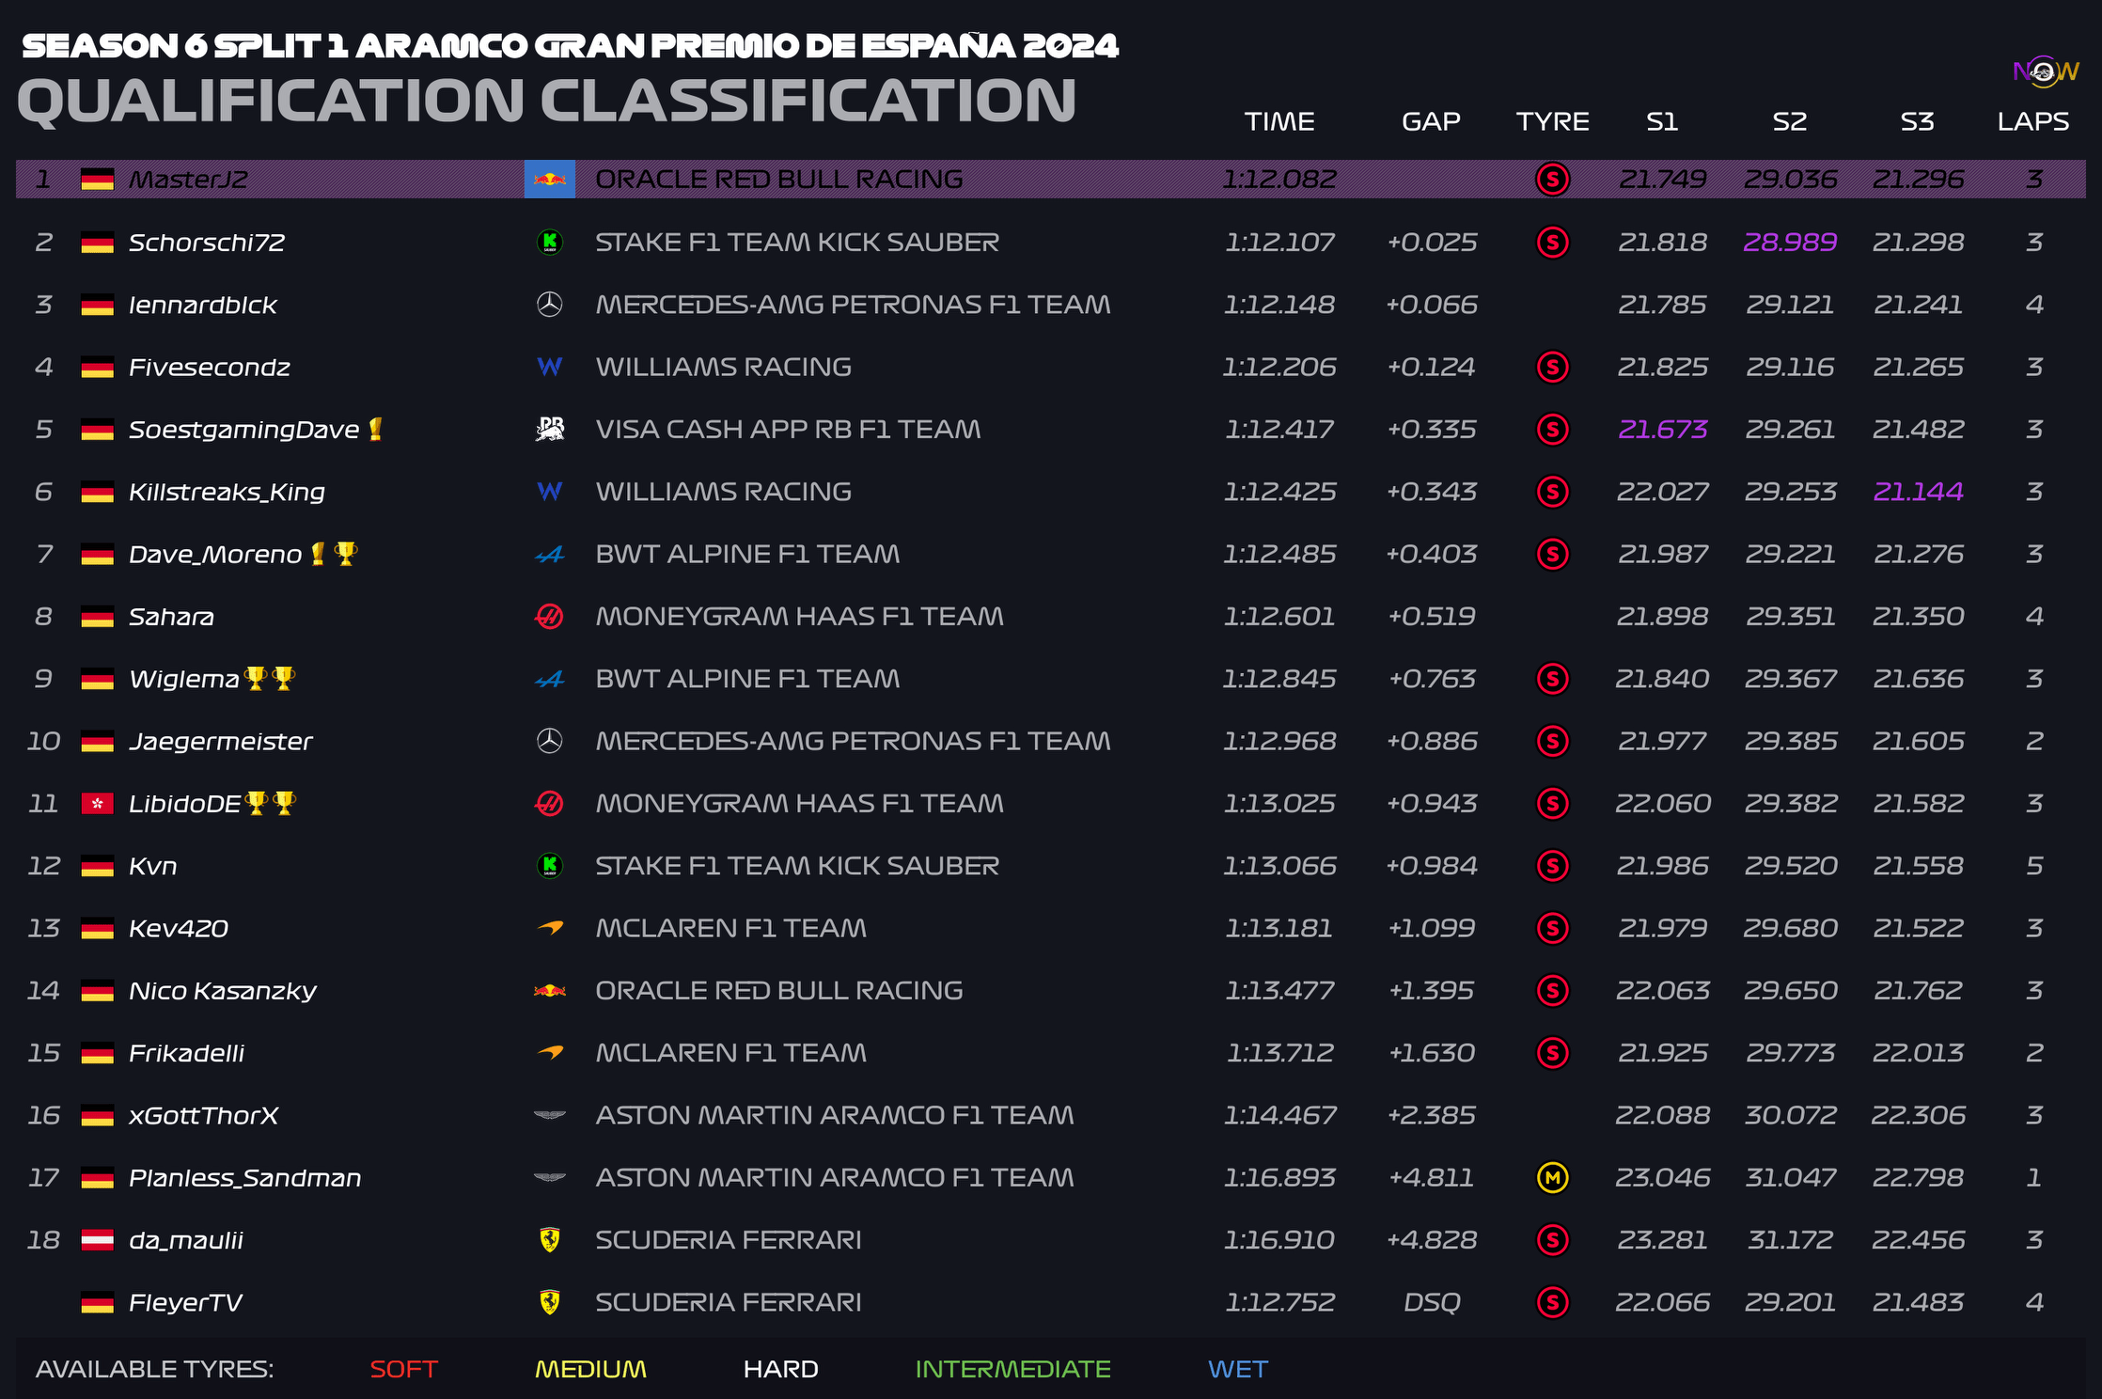Click the S2 column header
2102x1399 pixels.
pyautogui.click(x=1790, y=121)
